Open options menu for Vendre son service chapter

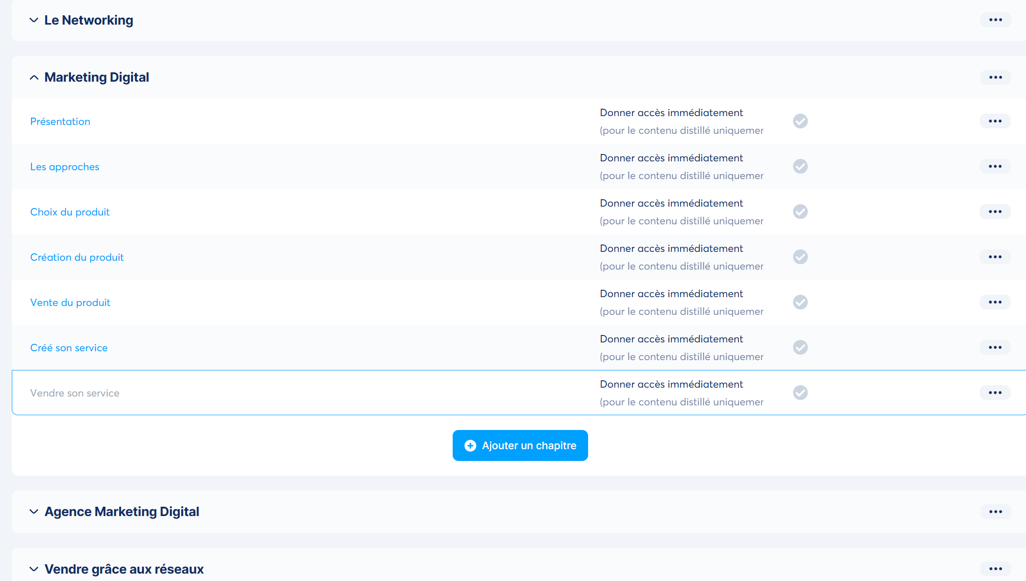click(994, 393)
